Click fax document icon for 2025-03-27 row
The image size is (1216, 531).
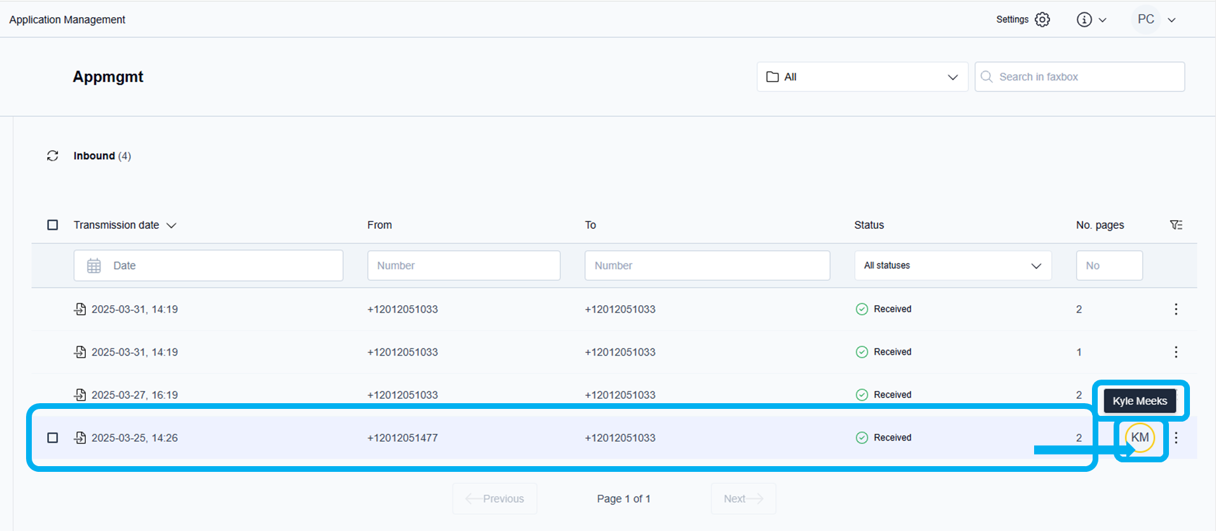[x=80, y=395]
